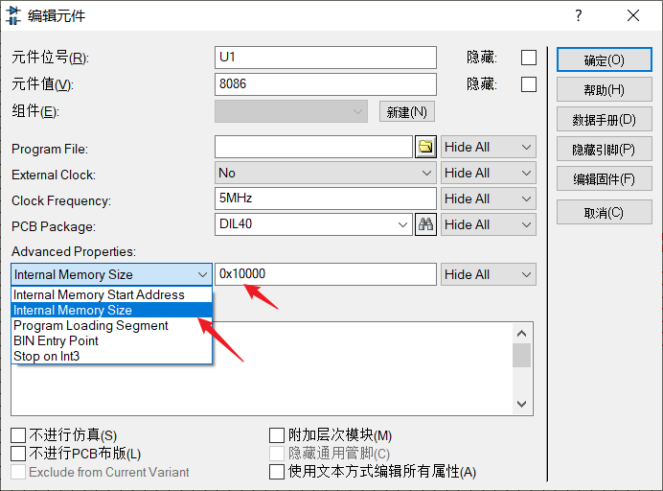Click the 隐藏引脚(P) button
This screenshot has width=663, height=491.
(x=604, y=149)
